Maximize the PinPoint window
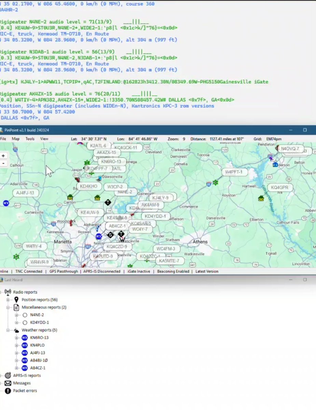 click(x=305, y=130)
